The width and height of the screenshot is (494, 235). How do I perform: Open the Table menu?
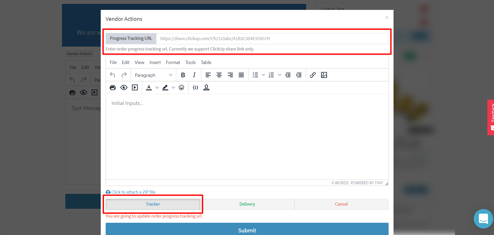pyautogui.click(x=206, y=62)
